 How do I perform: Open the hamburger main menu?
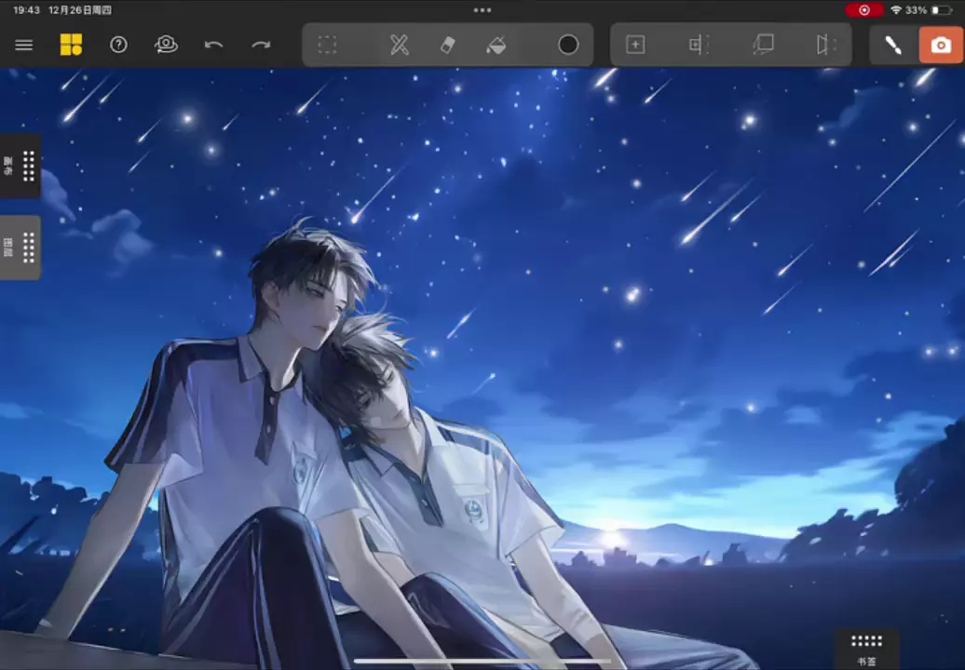coord(24,45)
